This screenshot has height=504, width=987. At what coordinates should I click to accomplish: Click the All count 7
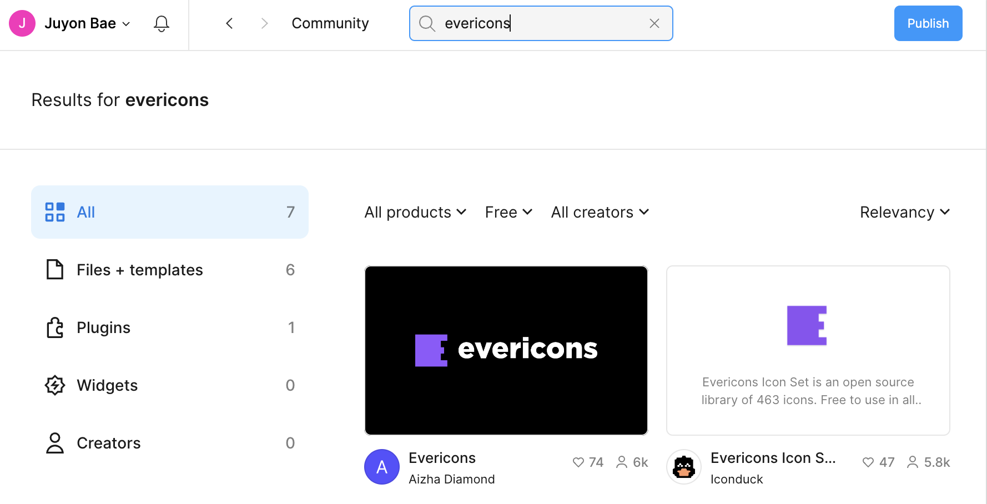point(290,212)
